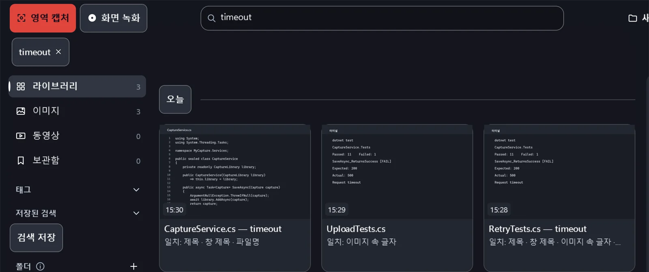
Task: Click the record dot icon in 화면 녹화
Action: (92, 18)
